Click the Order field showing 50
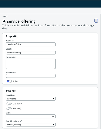 click(31, 116)
